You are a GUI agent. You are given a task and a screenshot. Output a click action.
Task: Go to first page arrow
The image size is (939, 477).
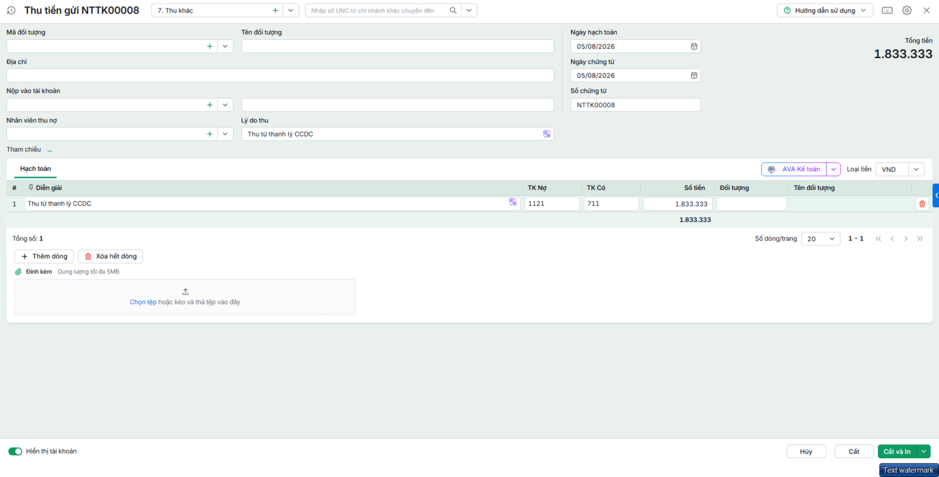879,239
